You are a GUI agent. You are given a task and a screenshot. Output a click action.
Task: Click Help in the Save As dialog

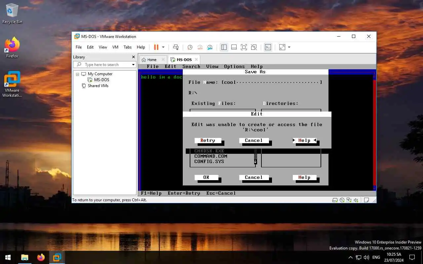pyautogui.click(x=304, y=178)
